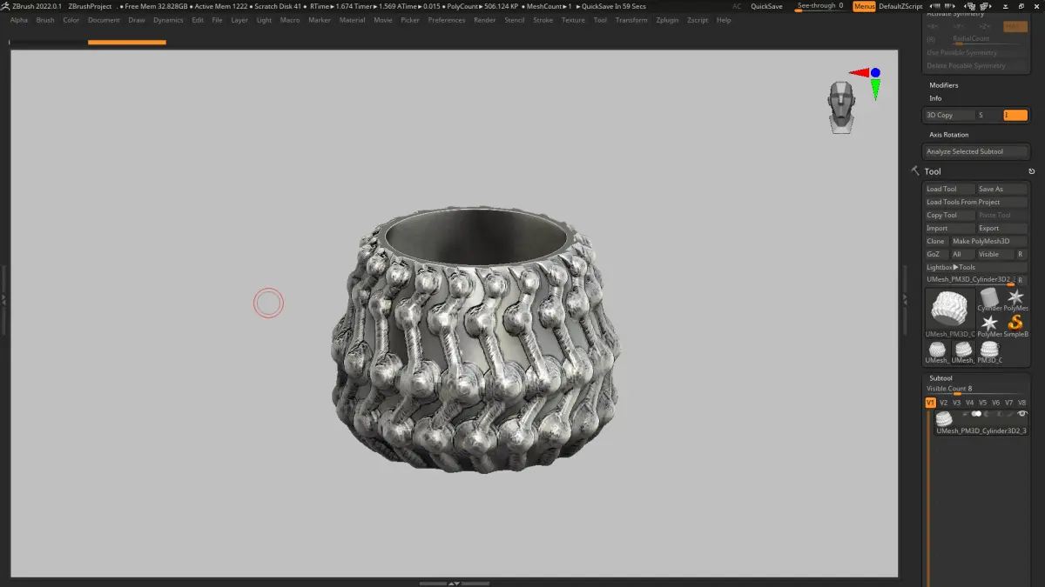Viewport: 1045px width, 587px height.
Task: Select the V5 visibility set button
Action: click(x=982, y=403)
